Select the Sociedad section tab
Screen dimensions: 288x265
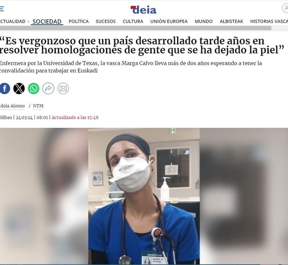pos(47,21)
